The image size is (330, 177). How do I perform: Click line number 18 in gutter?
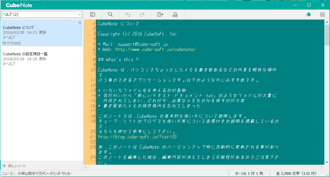click(x=93, y=116)
